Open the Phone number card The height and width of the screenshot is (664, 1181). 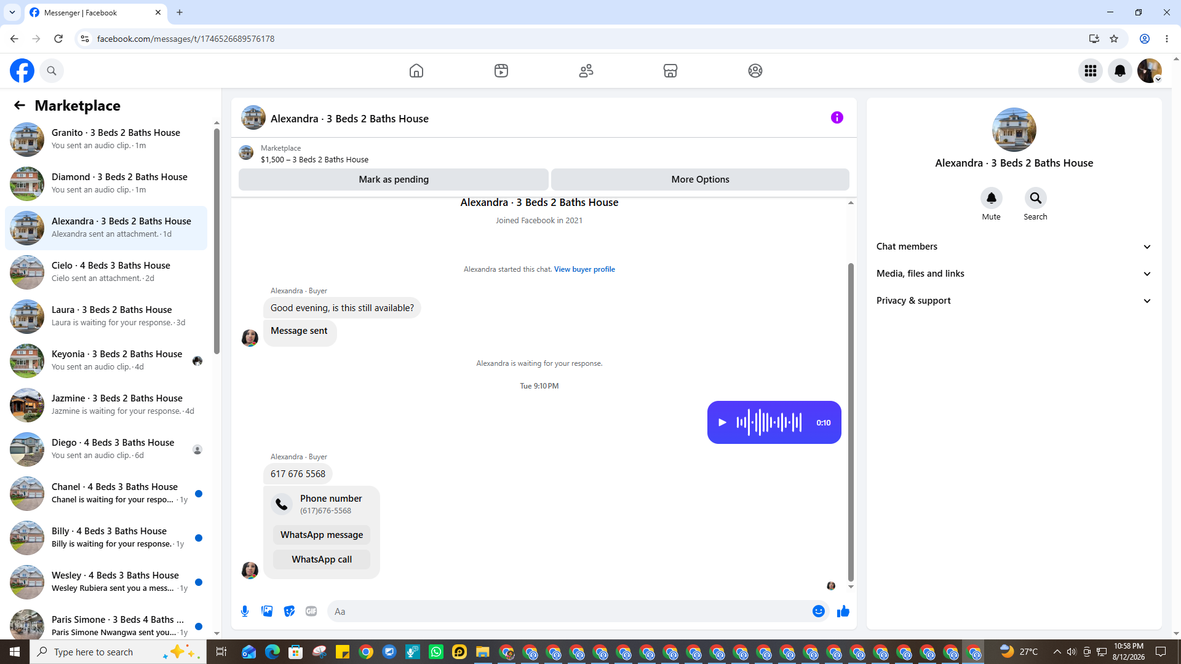(322, 504)
